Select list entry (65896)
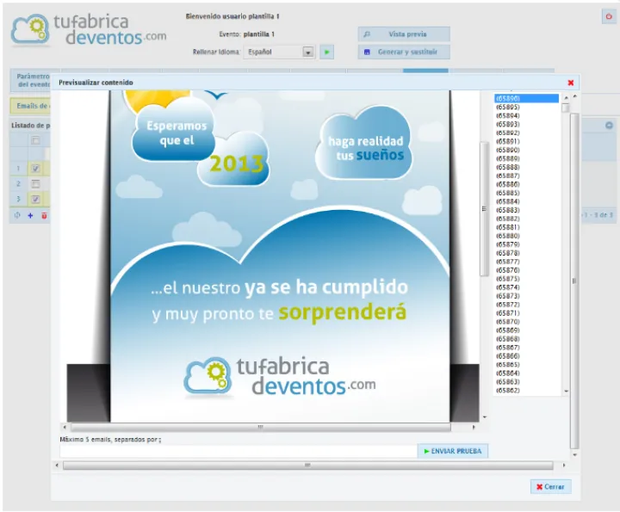Screen dimensions: 620x512 tap(526, 98)
